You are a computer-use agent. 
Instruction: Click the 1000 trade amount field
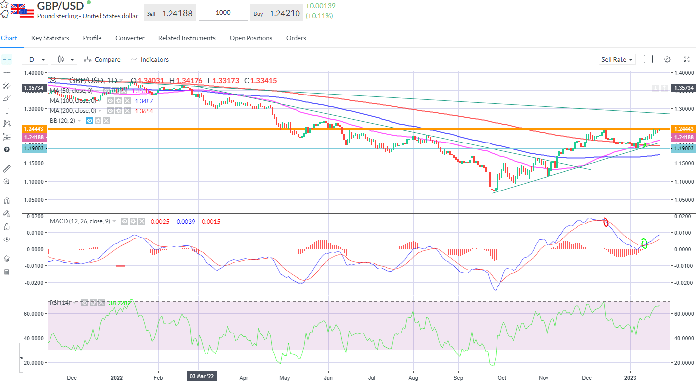click(x=223, y=13)
